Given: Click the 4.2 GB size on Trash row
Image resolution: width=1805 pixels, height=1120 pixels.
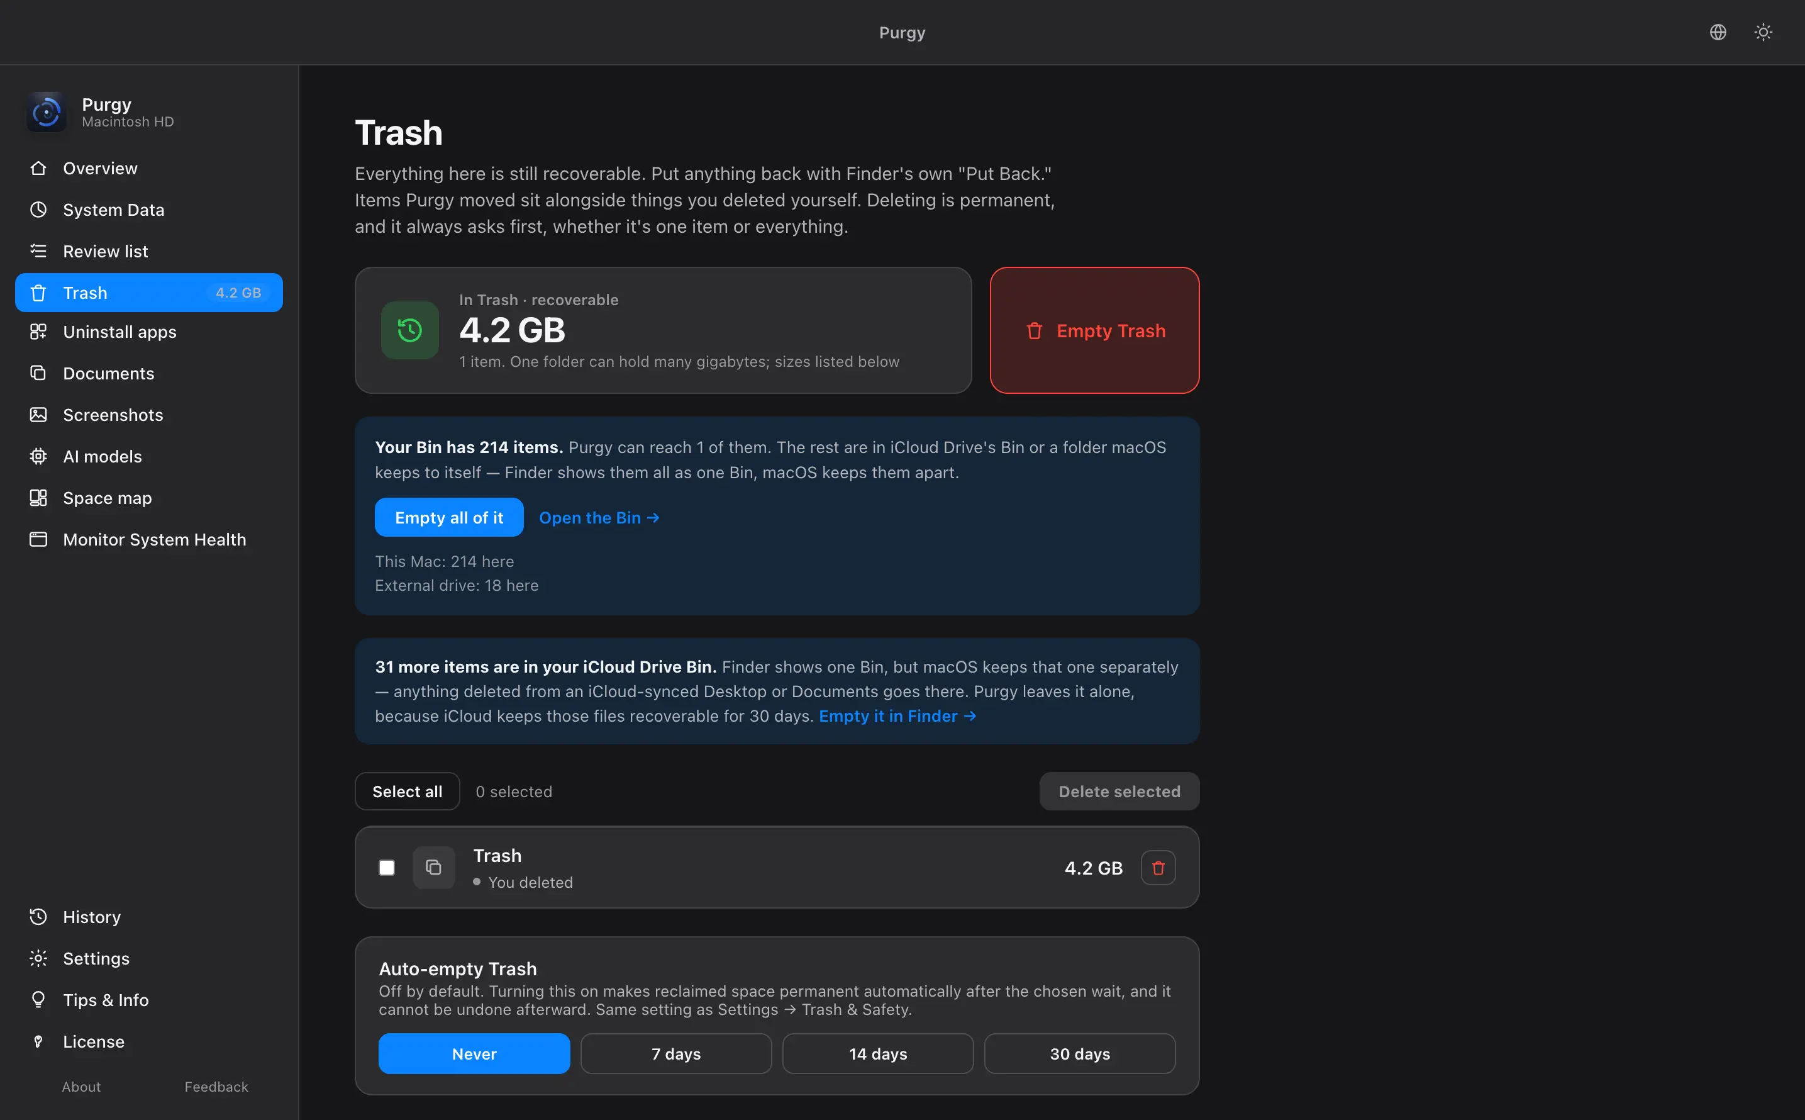Looking at the screenshot, I should (x=1094, y=868).
